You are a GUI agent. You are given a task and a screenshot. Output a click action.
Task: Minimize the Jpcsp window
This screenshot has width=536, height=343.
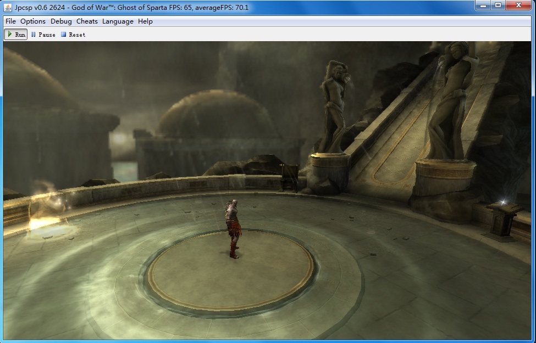483,5
